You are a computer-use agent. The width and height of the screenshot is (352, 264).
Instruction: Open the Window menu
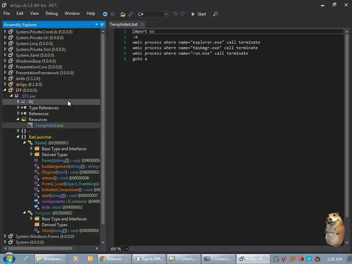point(72,13)
